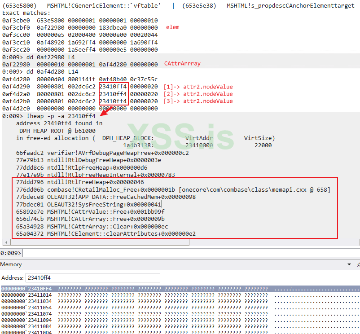Click MSHTML!CAttrValue::Free stack frame

[x=90, y=211]
